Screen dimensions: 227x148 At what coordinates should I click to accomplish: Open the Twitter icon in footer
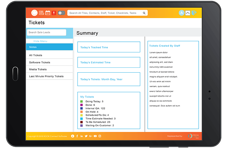click(x=86, y=136)
